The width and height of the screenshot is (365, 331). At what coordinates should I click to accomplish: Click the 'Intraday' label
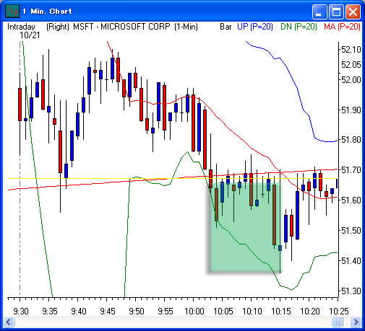(x=21, y=27)
